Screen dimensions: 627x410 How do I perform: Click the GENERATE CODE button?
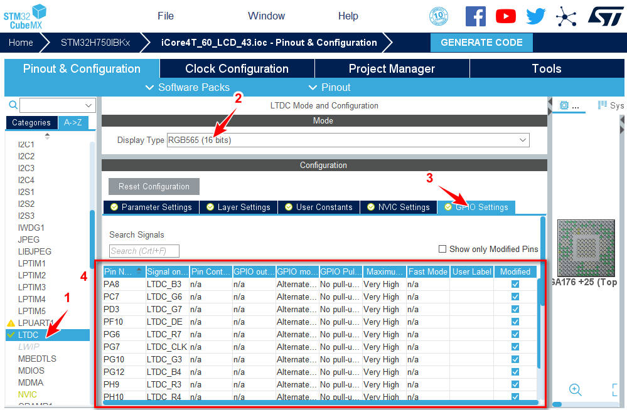click(x=481, y=43)
